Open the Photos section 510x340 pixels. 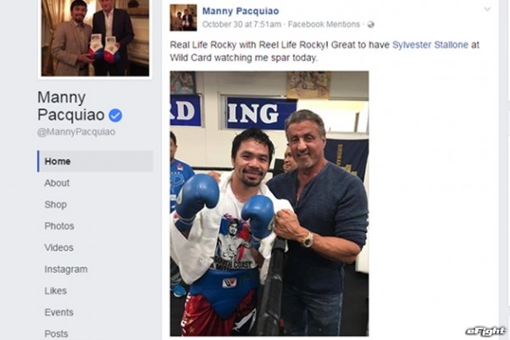[x=59, y=226]
